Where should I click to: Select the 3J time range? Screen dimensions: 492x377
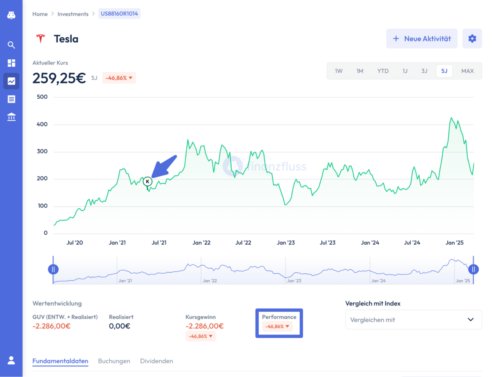click(x=424, y=71)
